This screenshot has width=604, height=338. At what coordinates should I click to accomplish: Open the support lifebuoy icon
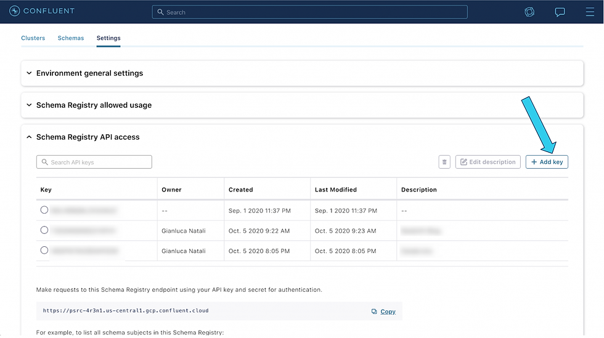coord(529,12)
